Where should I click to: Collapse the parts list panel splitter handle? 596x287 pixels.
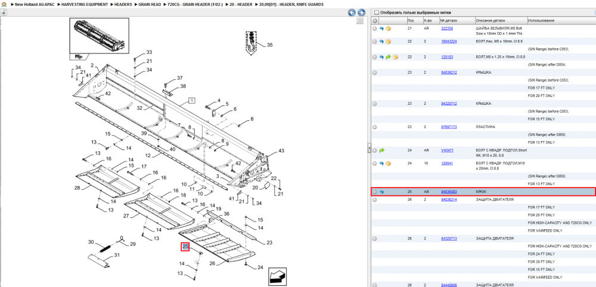tap(369, 148)
